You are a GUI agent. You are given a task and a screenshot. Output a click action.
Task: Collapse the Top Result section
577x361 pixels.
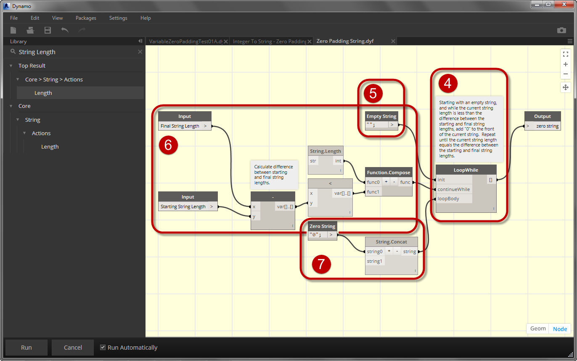pos(11,66)
